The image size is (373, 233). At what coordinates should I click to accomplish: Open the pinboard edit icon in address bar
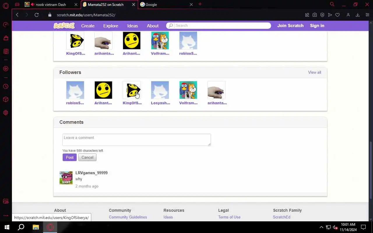coord(307,15)
